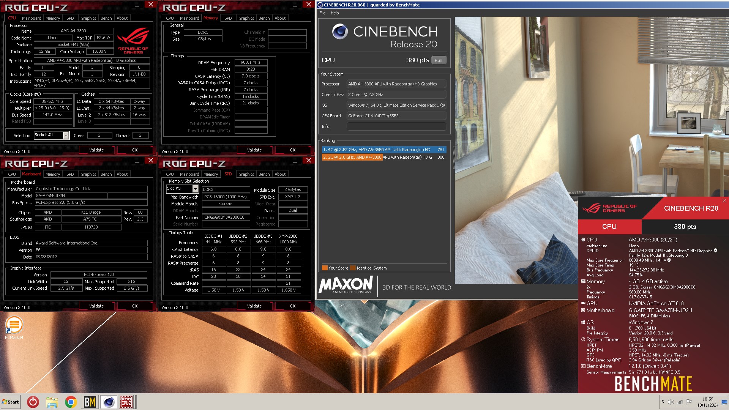Select CPU tab in CPU-Z window showing SPD
Viewport: 729px width, 410px height.
coord(170,174)
